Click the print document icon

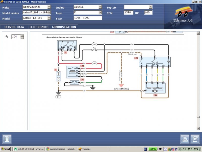[185, 139]
